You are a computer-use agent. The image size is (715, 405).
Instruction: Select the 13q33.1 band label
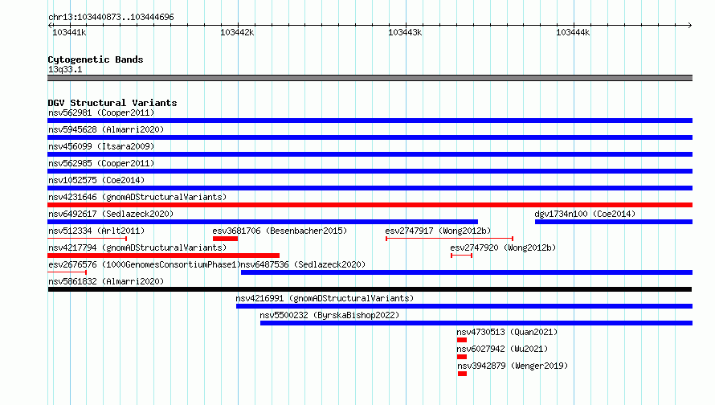pyautogui.click(x=65, y=69)
